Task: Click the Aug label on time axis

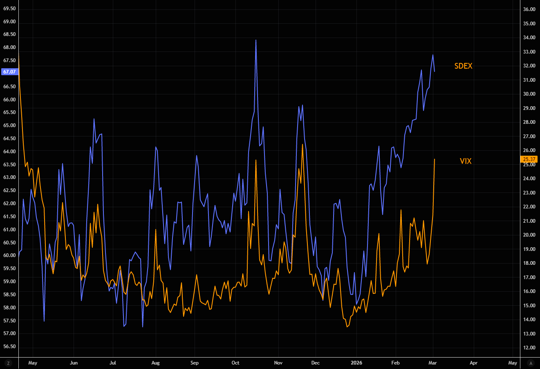Action: 155,363
